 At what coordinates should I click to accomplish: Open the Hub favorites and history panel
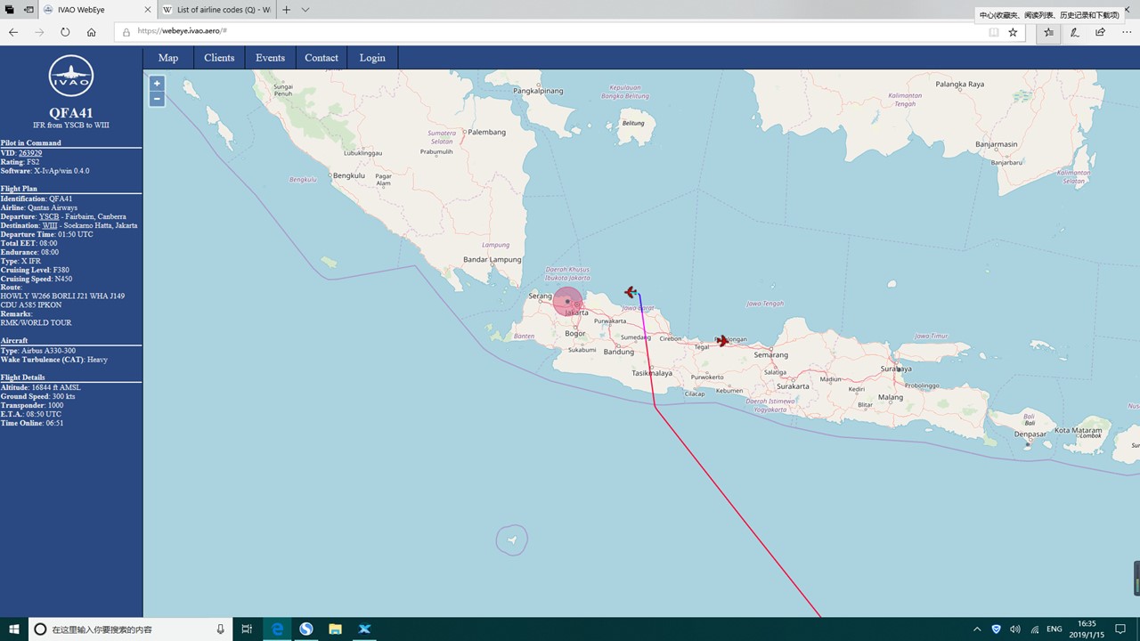pos(1048,32)
